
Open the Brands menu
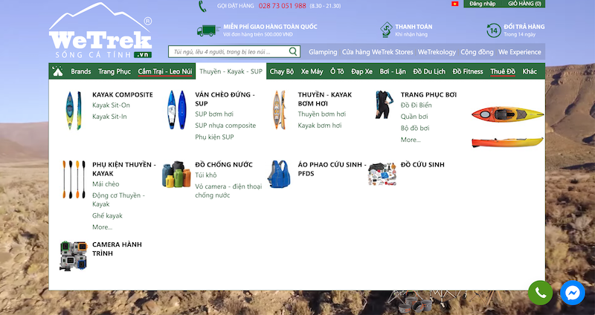(x=81, y=71)
